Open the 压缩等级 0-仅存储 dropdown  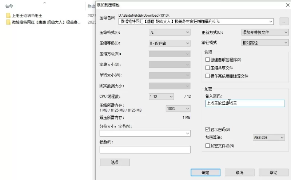click(170, 43)
